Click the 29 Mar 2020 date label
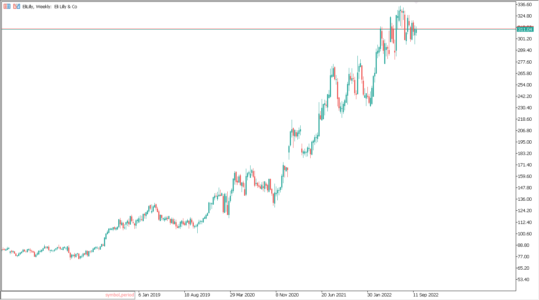Viewport: 539px width, 300px height. pyautogui.click(x=242, y=295)
